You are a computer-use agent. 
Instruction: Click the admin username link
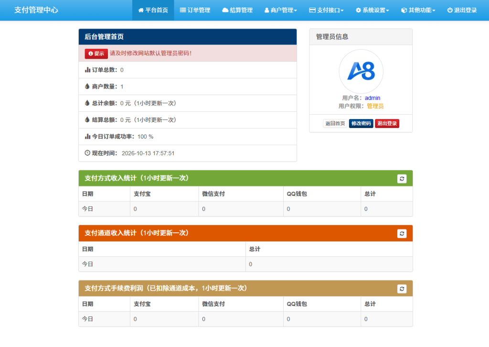[372, 98]
